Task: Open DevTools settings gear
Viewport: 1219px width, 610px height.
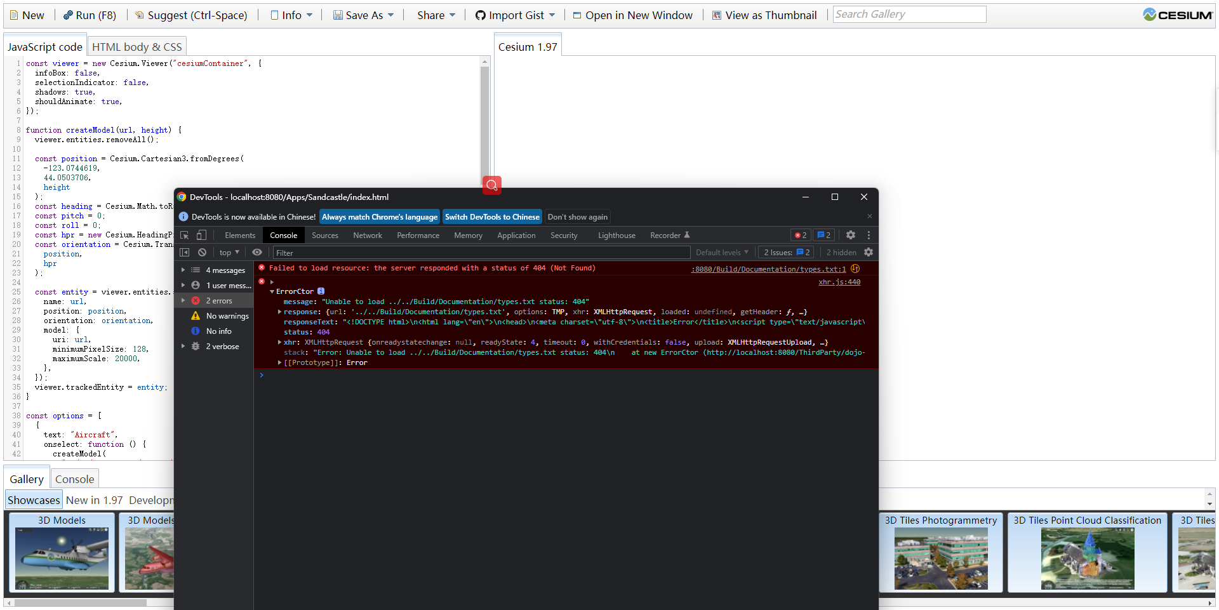Action: point(850,235)
